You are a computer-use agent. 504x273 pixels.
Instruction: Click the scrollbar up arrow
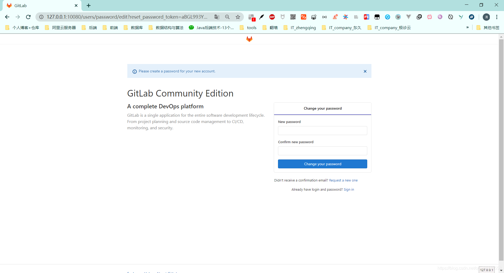(501, 37)
